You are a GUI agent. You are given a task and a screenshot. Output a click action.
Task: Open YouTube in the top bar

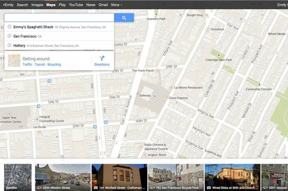click(x=76, y=5)
